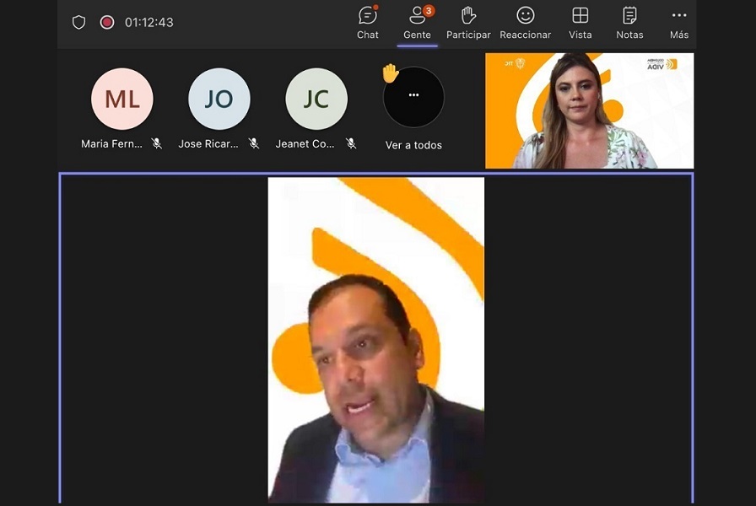Click the red recording indicator

[x=107, y=22]
